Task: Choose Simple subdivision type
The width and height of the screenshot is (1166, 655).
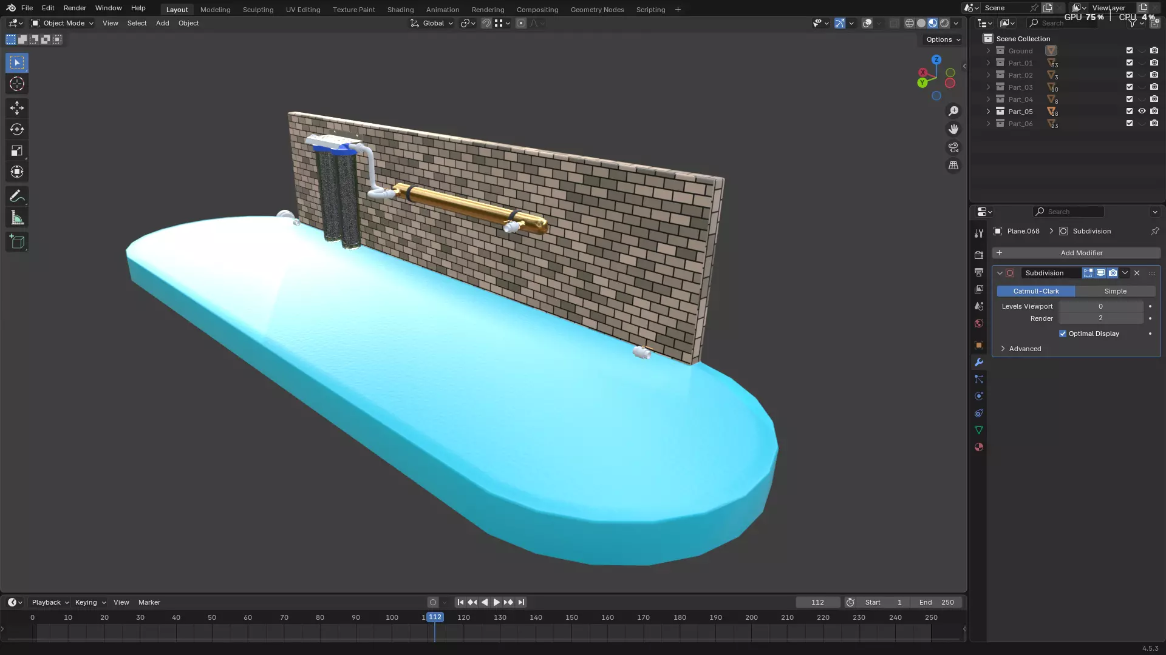Action: (1115, 291)
